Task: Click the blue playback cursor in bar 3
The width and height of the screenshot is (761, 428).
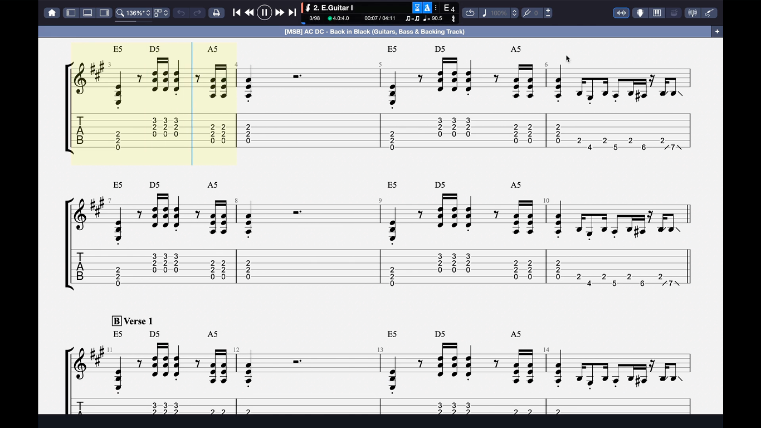Action: (192, 104)
